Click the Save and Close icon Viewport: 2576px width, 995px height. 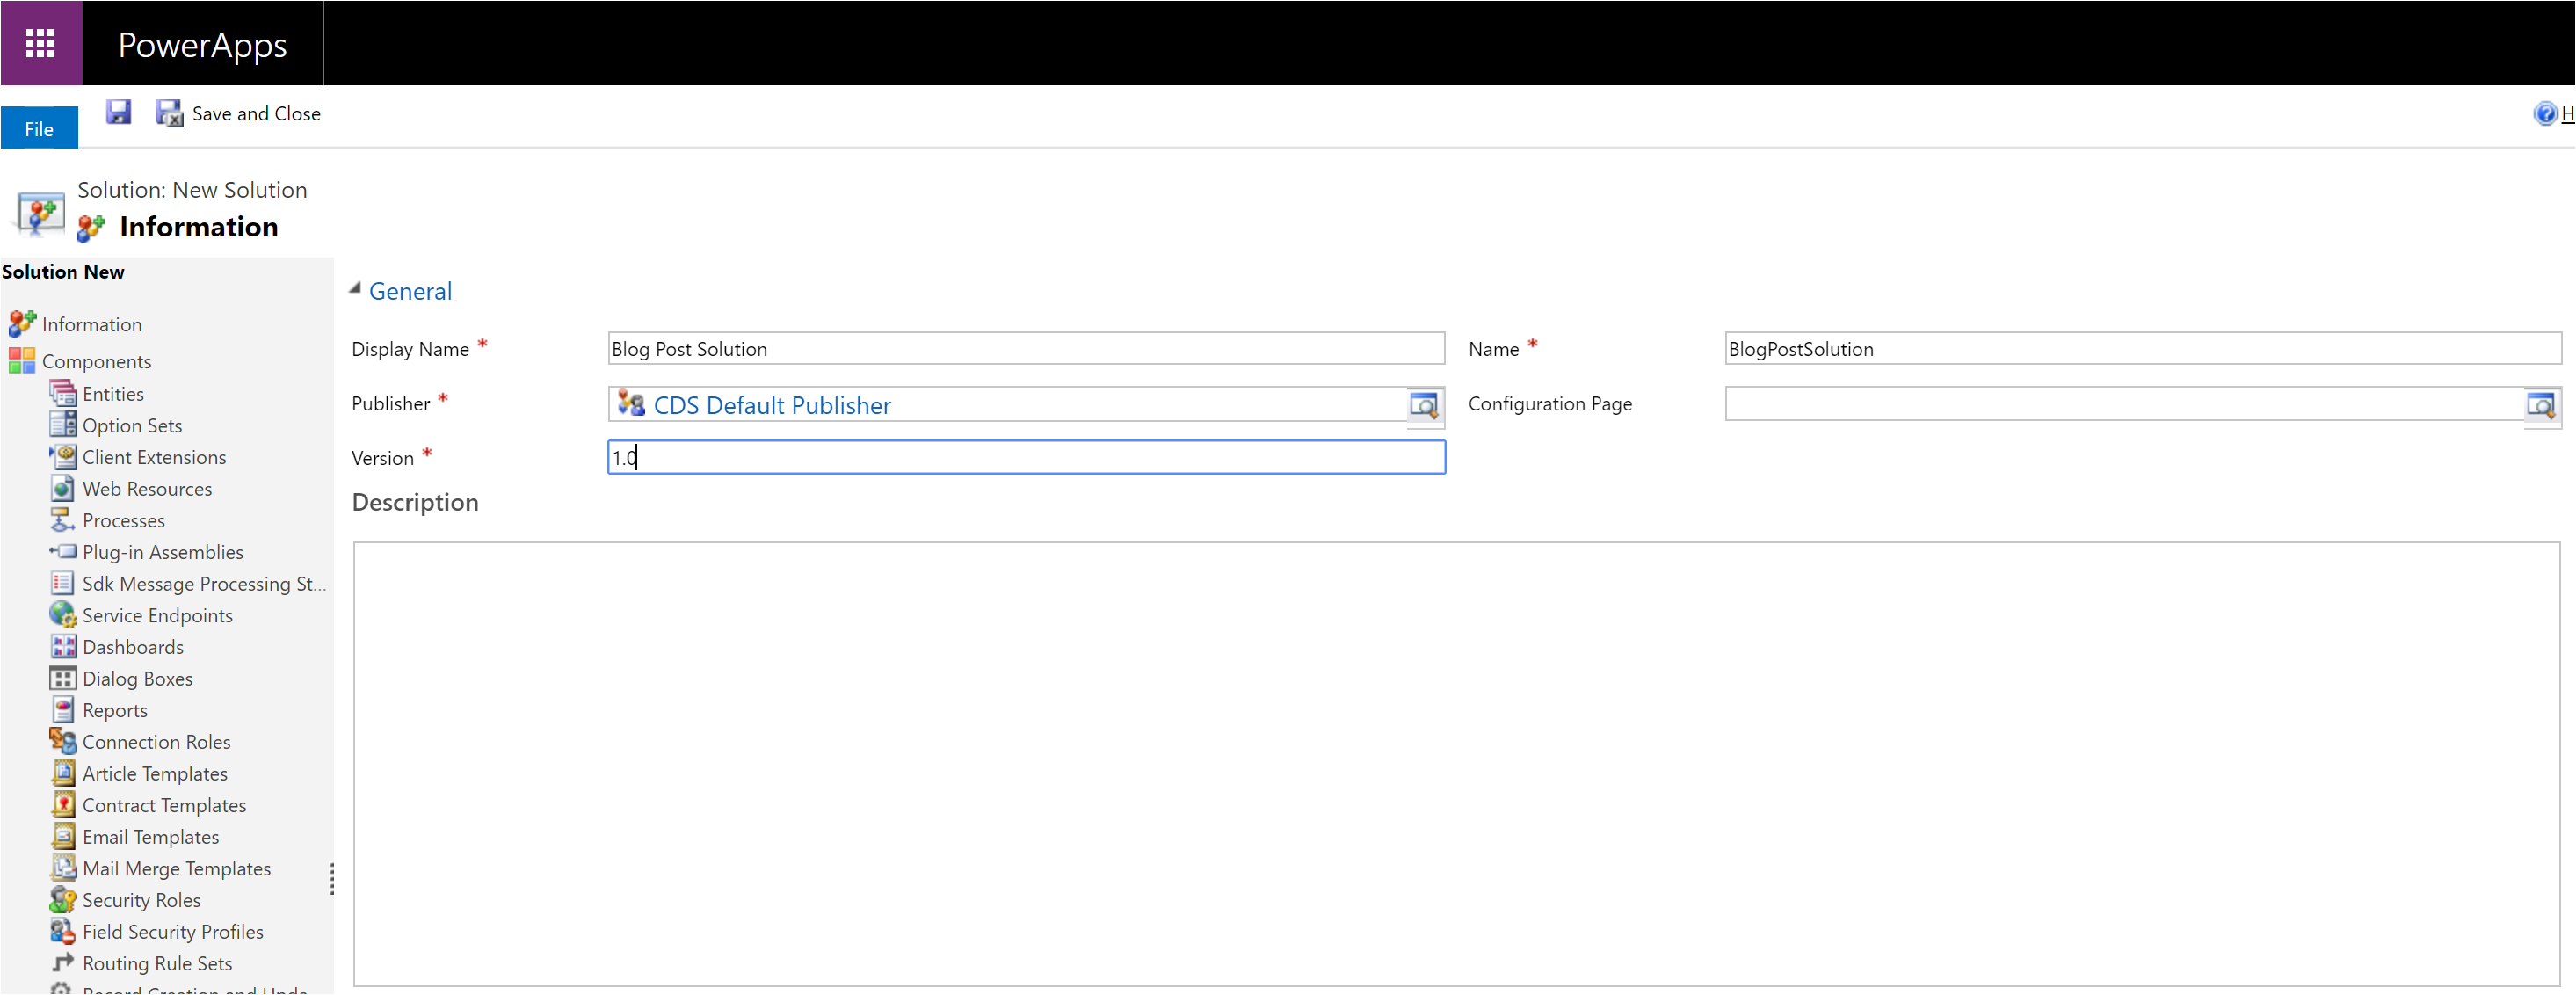pyautogui.click(x=168, y=113)
